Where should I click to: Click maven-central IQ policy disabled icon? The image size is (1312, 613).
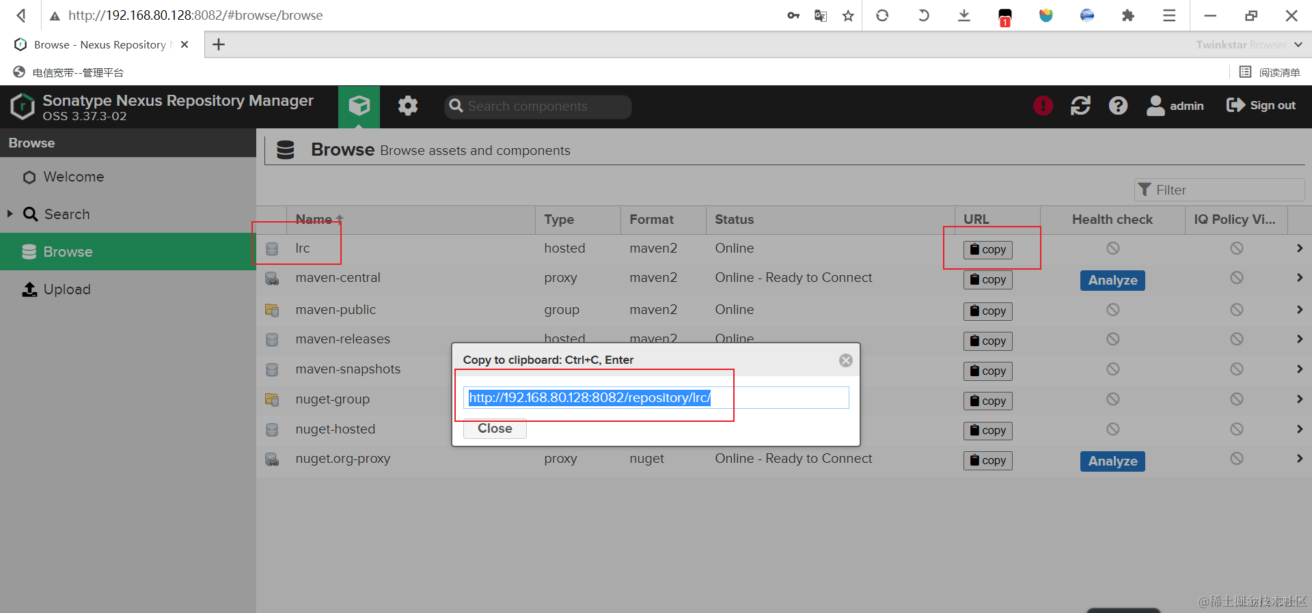(x=1237, y=278)
